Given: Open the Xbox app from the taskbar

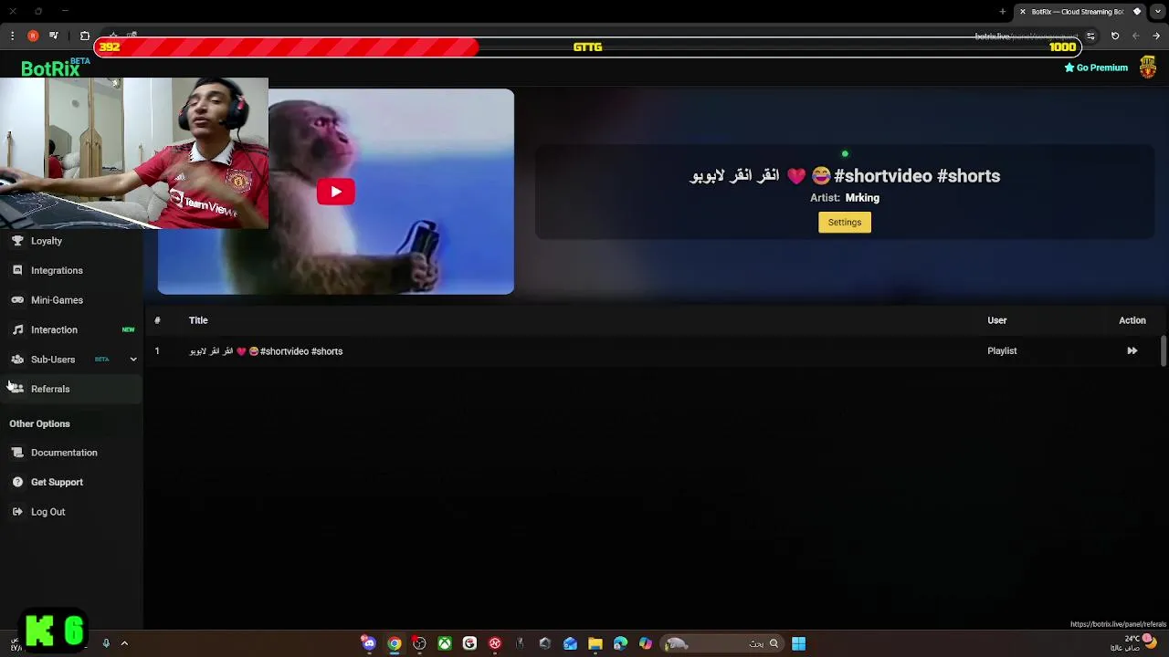Looking at the screenshot, I should pyautogui.click(x=445, y=644).
